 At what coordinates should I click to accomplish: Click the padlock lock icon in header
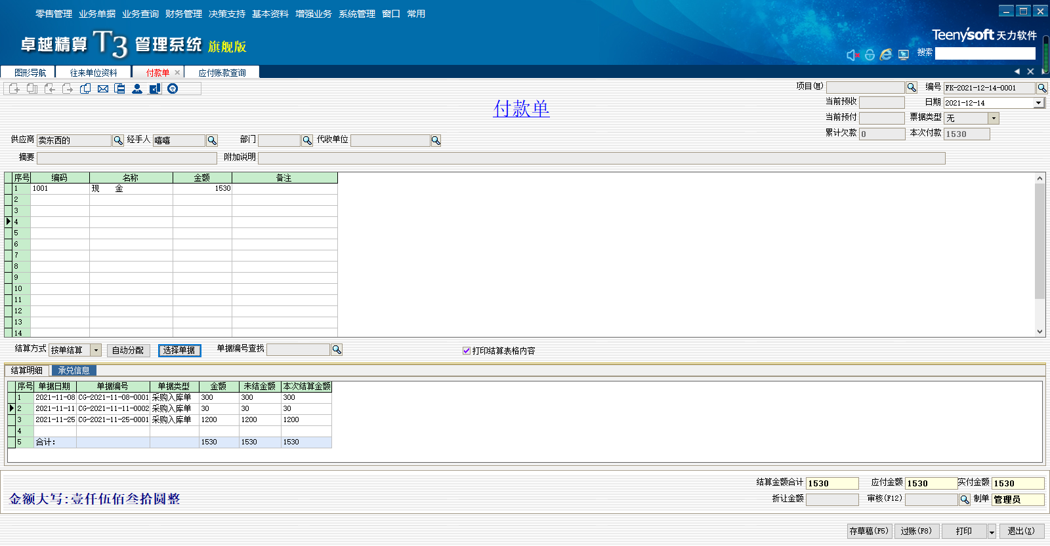click(x=870, y=55)
